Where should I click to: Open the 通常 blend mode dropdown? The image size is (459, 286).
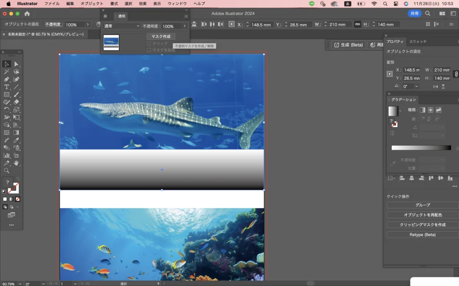pyautogui.click(x=122, y=26)
